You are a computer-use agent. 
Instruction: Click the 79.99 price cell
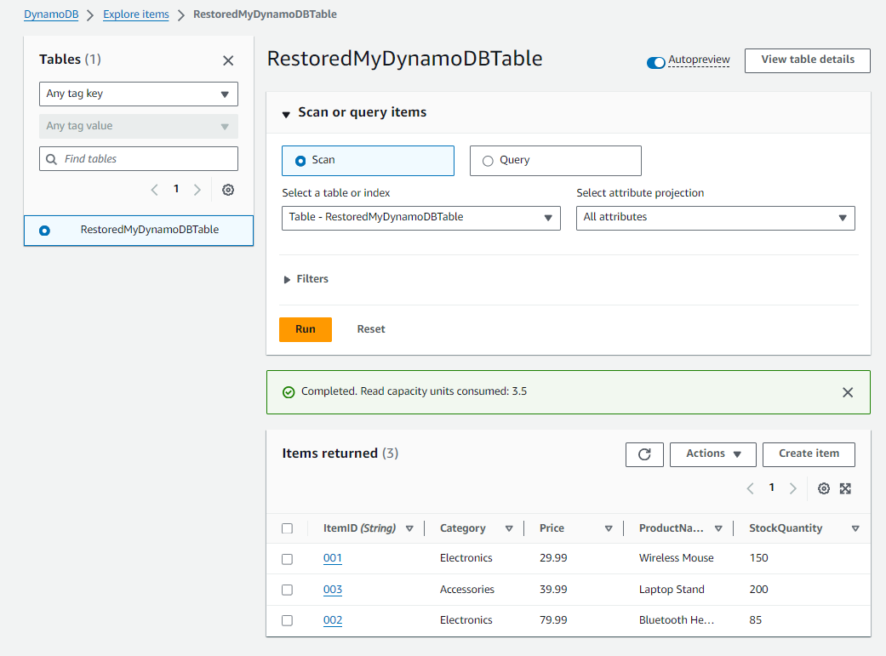(x=553, y=620)
